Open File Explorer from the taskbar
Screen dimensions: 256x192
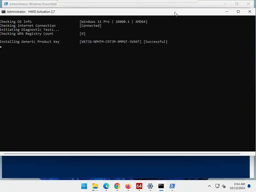click(95, 186)
